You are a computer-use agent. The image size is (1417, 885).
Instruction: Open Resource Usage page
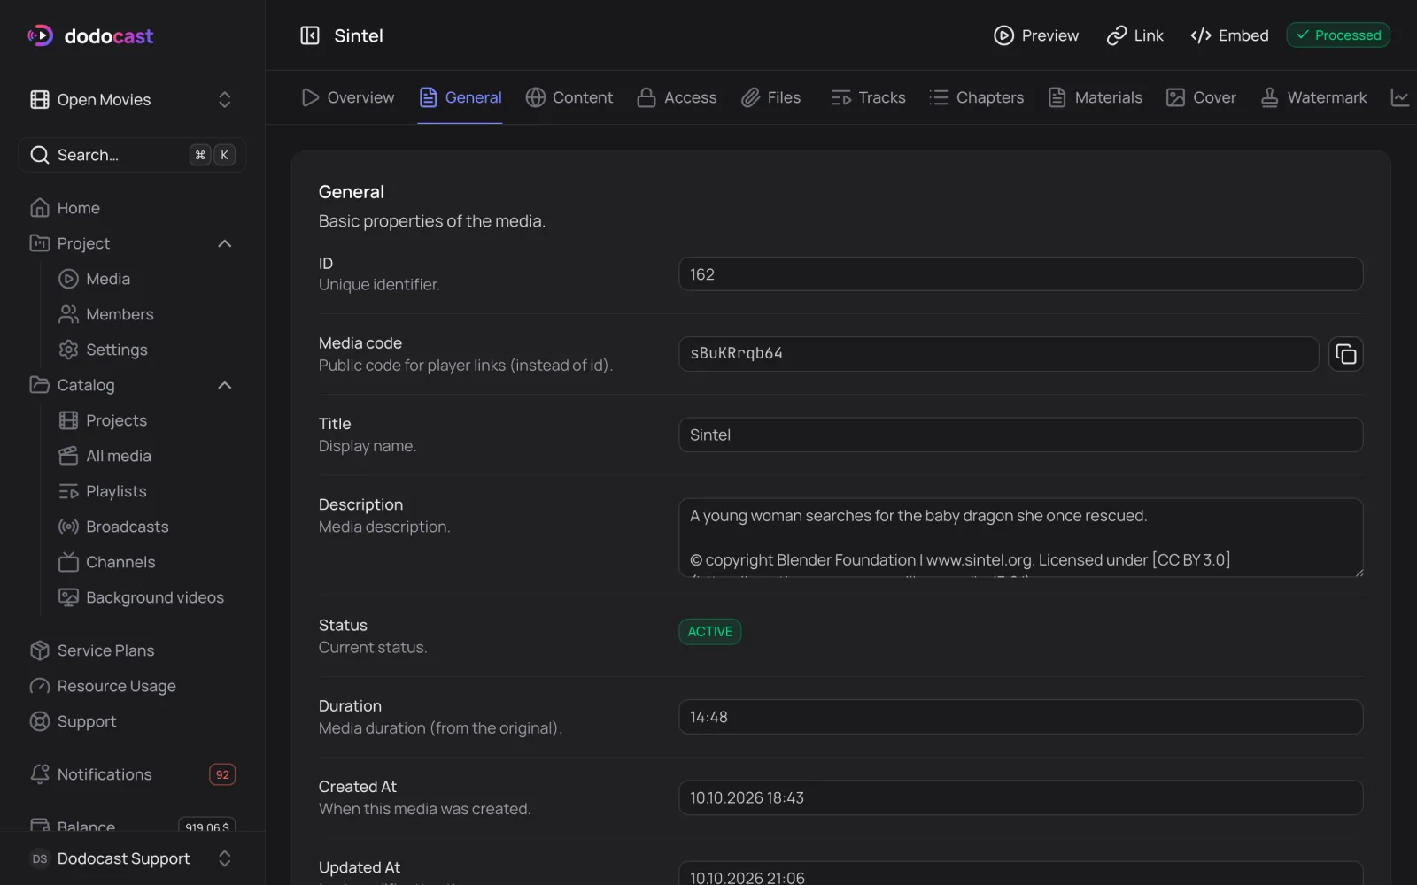[x=132, y=686]
